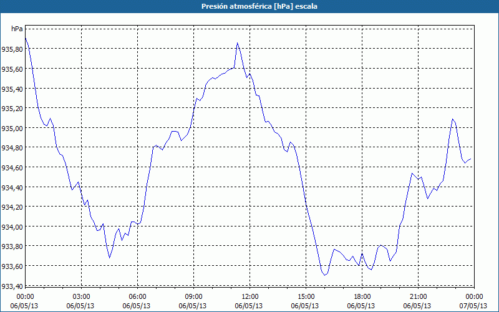
Task: Click the 03:00 time label
Action: [x=82, y=297]
